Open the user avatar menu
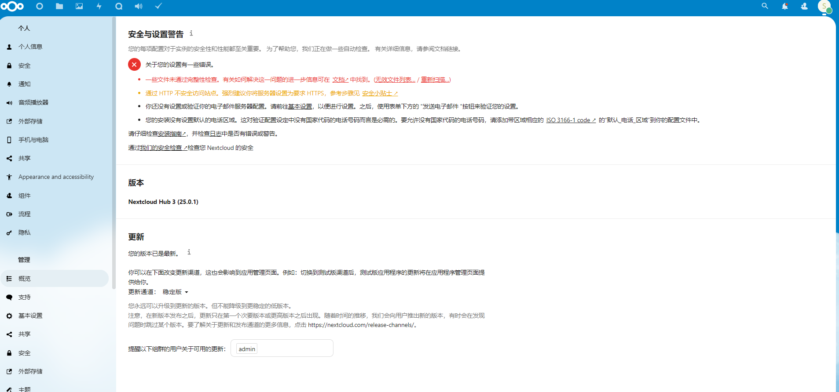This screenshot has width=839, height=392. click(824, 6)
